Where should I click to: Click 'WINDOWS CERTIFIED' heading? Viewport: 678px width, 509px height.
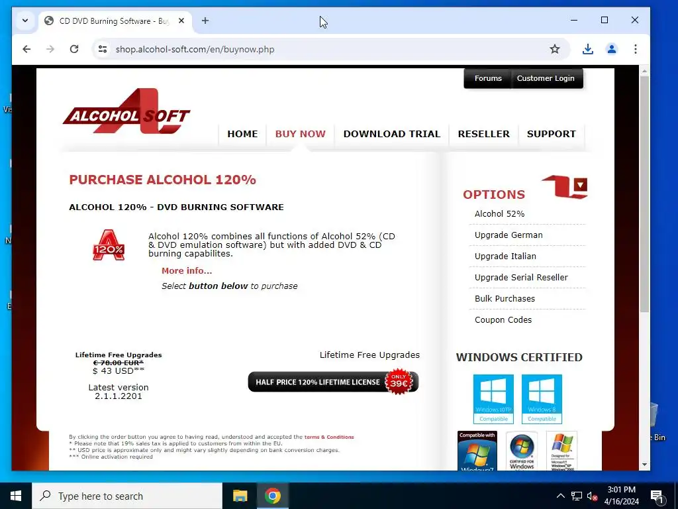tap(519, 357)
